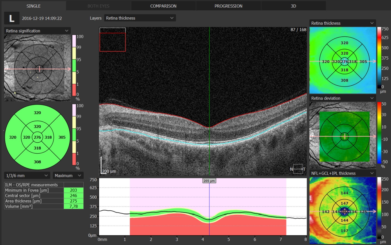Click the inner inferior value 318 in green chart
Screen dimensions: 391x245
pyautogui.click(x=37, y=148)
